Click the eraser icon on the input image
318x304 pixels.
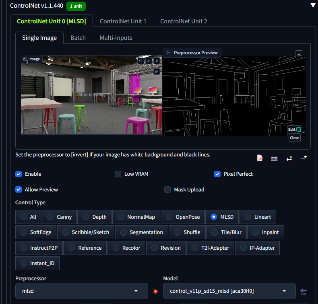tap(149, 61)
